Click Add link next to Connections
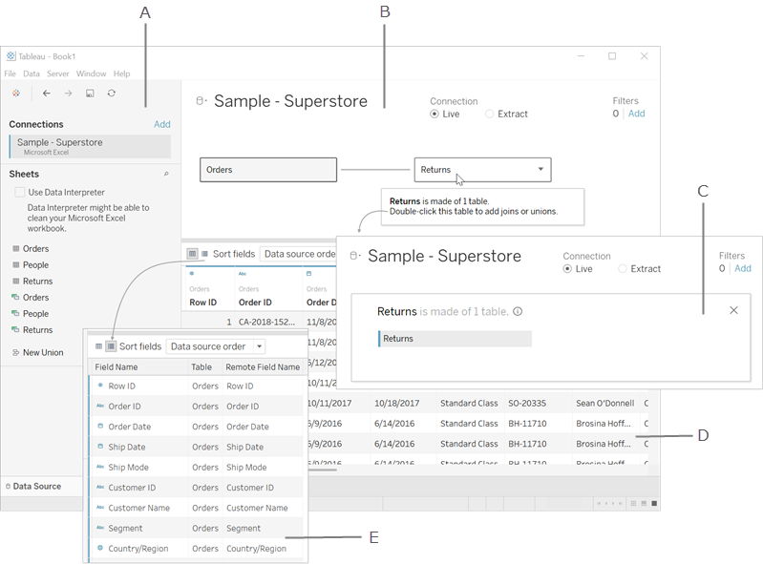 162,124
